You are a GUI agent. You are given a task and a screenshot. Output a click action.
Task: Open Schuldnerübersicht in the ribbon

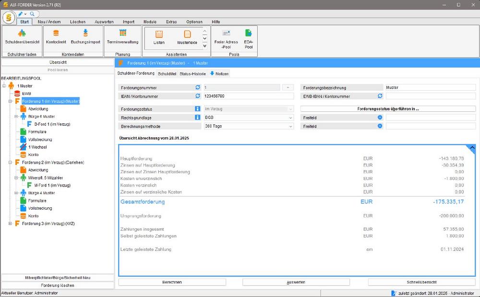click(x=22, y=36)
